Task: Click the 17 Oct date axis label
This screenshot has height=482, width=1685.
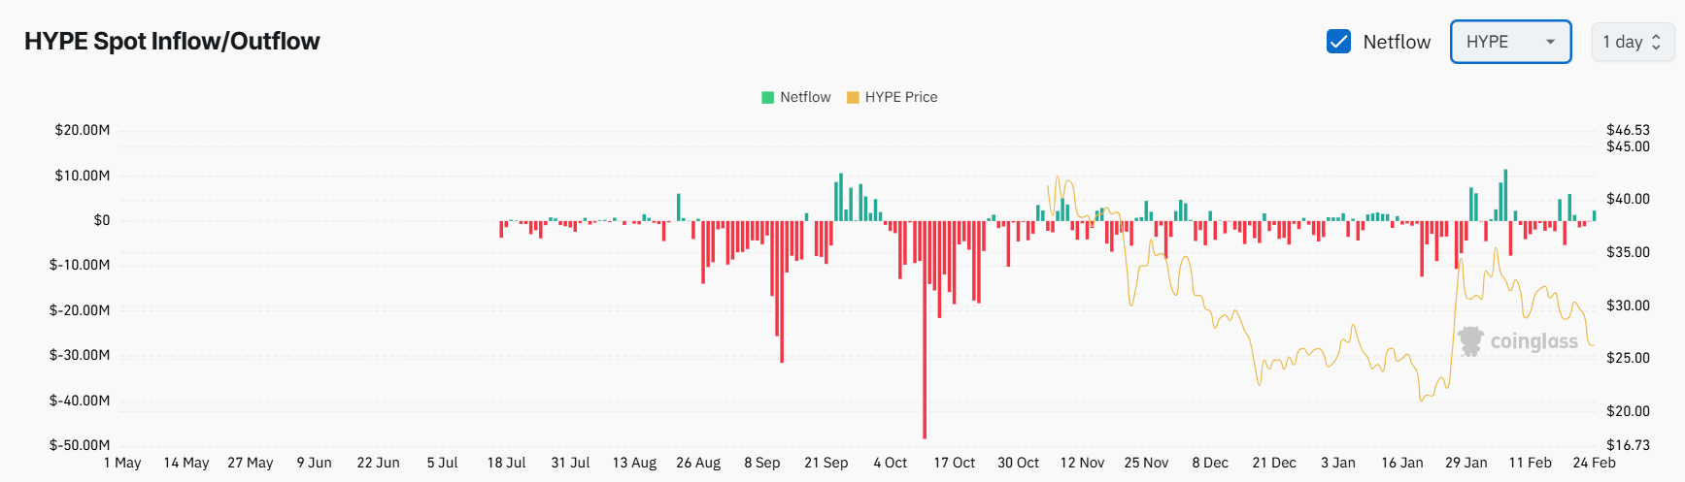Action: pyautogui.click(x=954, y=463)
